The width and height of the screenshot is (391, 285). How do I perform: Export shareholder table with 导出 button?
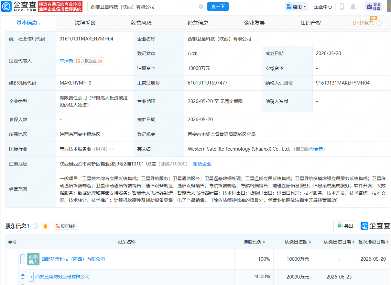point(345,226)
